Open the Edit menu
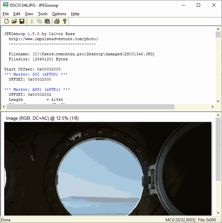The height and width of the screenshot is (223, 222). [17, 14]
